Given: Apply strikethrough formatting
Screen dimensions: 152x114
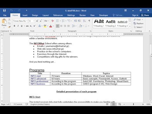Looking at the screenshot, I should pos(27,26).
